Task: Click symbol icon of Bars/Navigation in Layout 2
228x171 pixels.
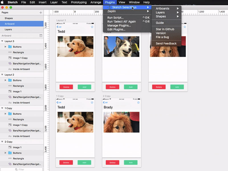Action: 10,97
